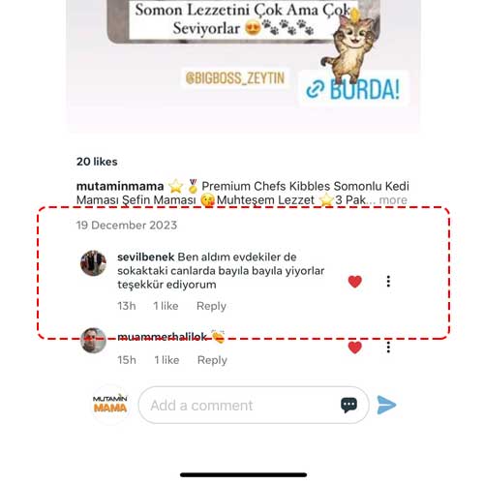Open mutaminmama profile from caption

(x=120, y=186)
